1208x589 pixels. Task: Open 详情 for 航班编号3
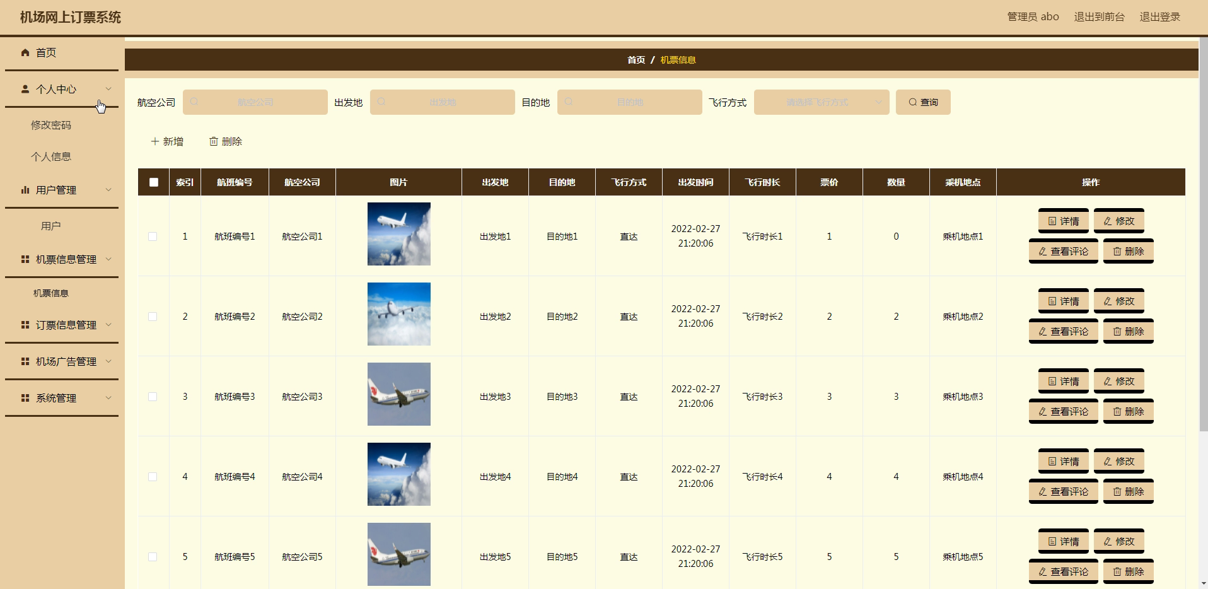pyautogui.click(x=1064, y=381)
